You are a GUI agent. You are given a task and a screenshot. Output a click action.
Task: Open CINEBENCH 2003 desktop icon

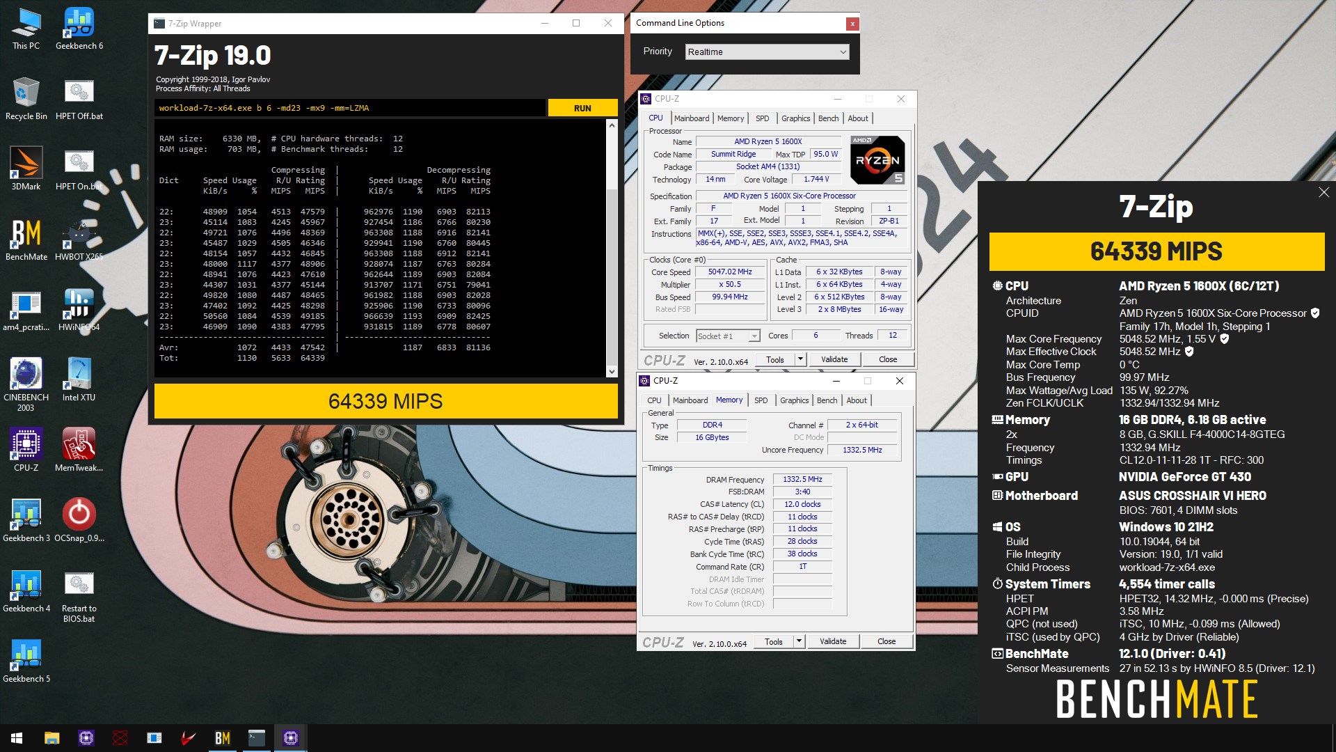click(26, 385)
